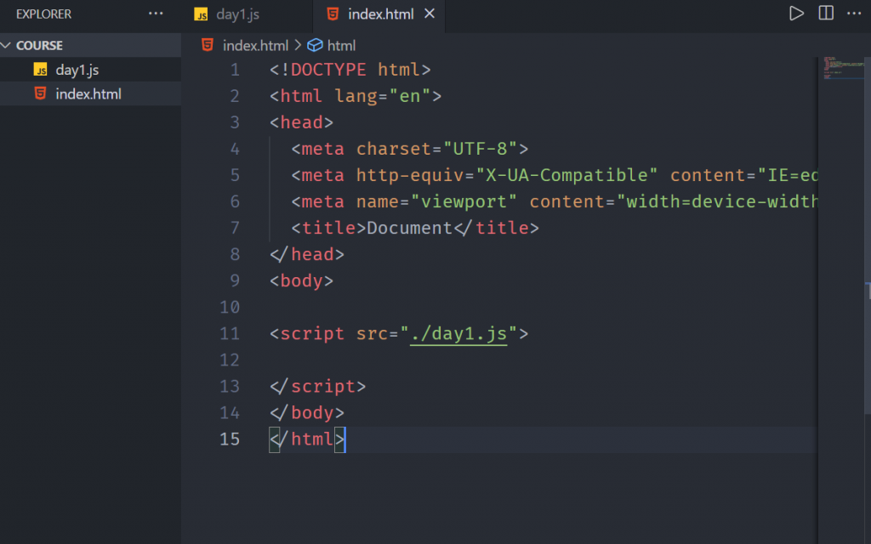Click http-equiv attribute on line 5

[x=409, y=175]
